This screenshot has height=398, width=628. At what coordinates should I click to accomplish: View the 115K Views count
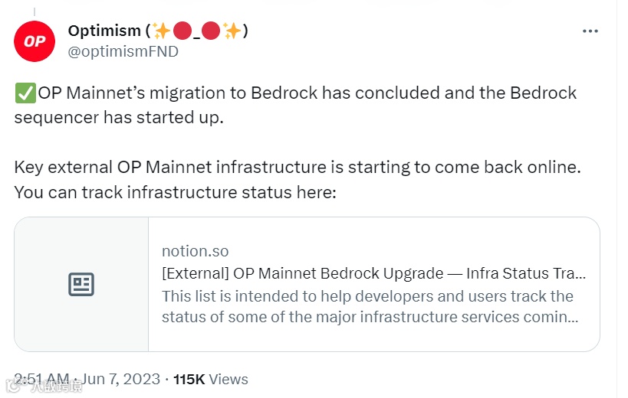(211, 379)
